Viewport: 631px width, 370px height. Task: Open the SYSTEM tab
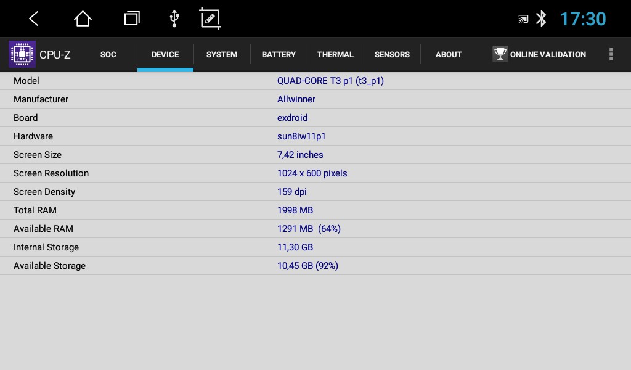[x=222, y=54]
